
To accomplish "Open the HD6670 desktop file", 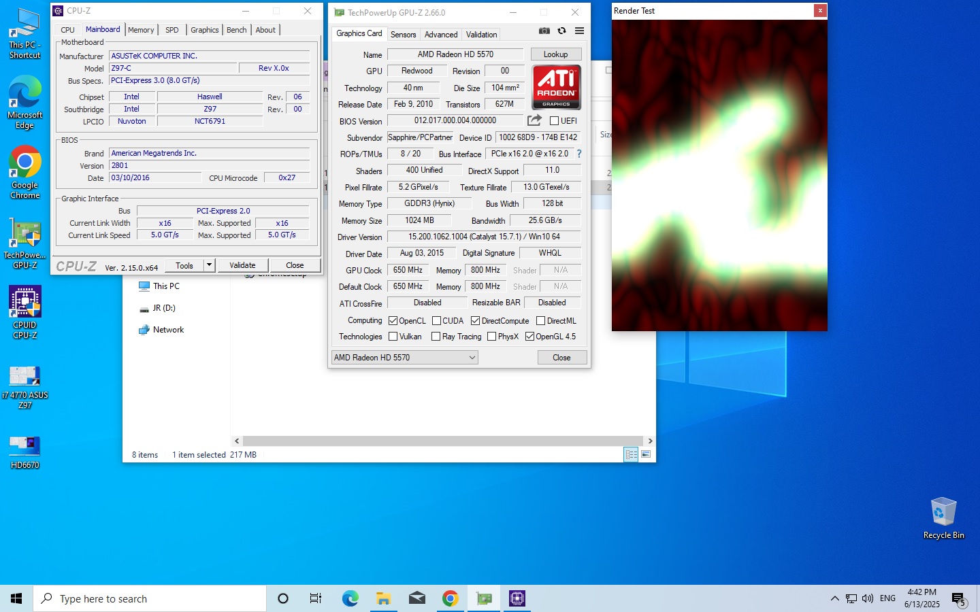I will pyautogui.click(x=25, y=452).
